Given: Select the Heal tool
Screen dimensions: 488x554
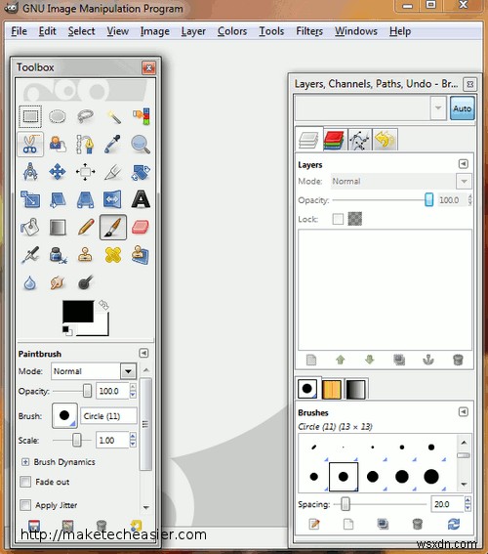Looking at the screenshot, I should click(113, 255).
